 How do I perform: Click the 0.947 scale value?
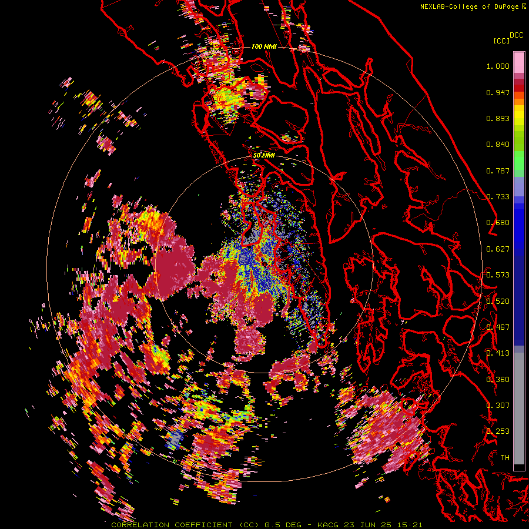[x=498, y=92]
